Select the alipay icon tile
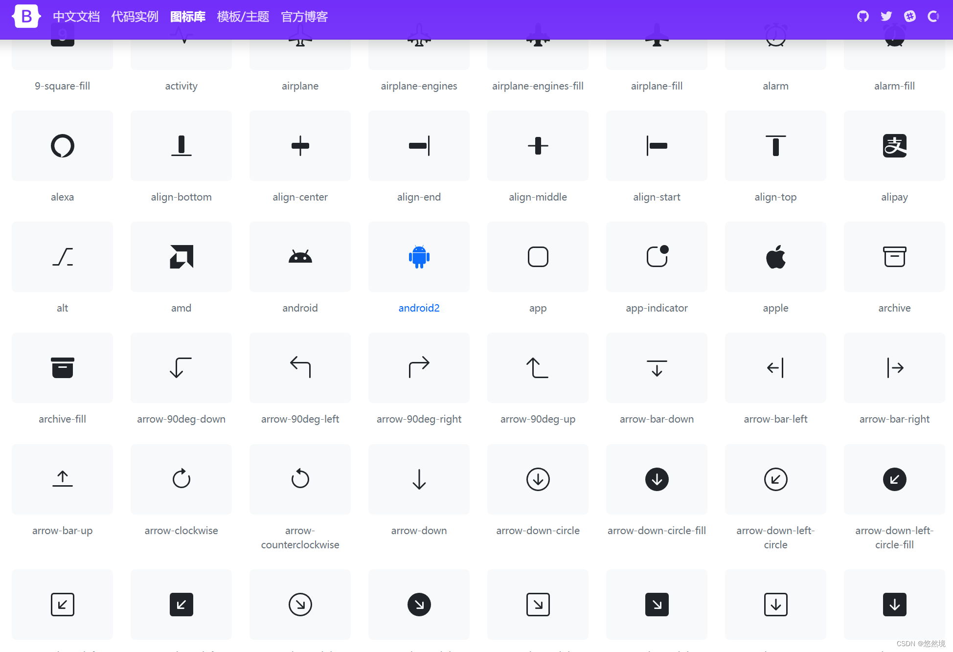Viewport: 953px width, 652px height. pos(894,146)
